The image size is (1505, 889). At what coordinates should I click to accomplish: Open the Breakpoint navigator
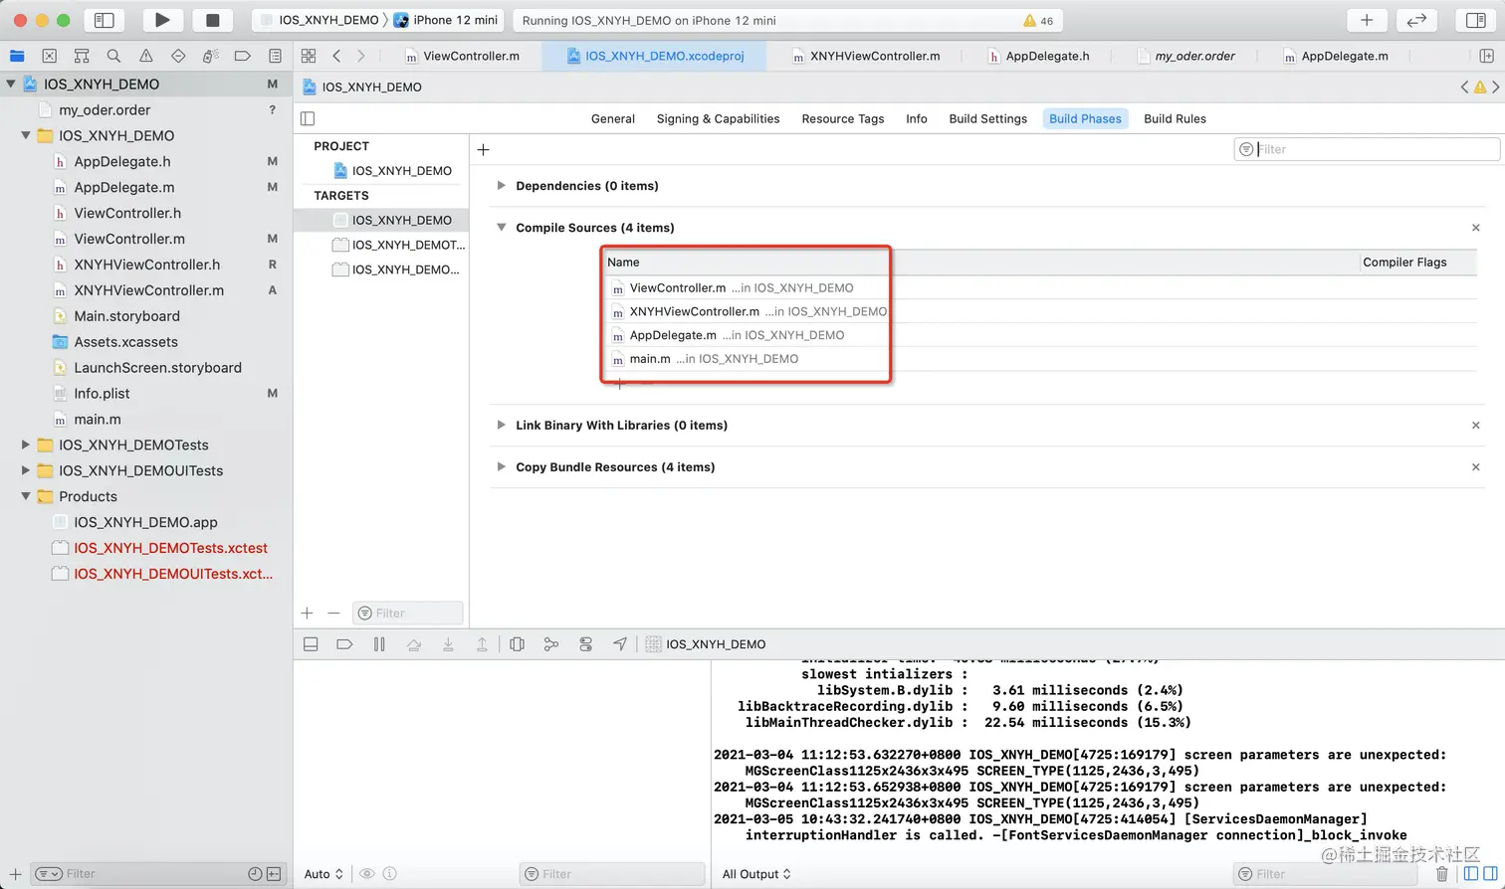pyautogui.click(x=242, y=56)
